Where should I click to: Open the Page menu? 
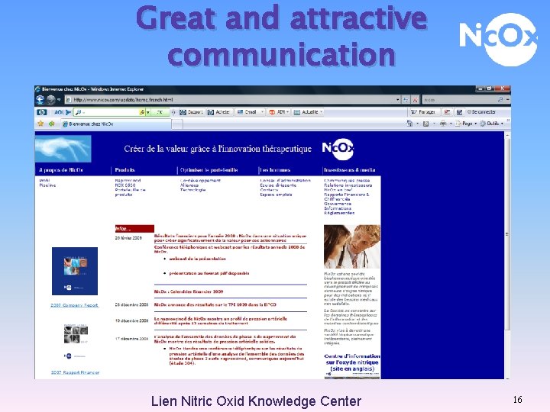point(466,124)
